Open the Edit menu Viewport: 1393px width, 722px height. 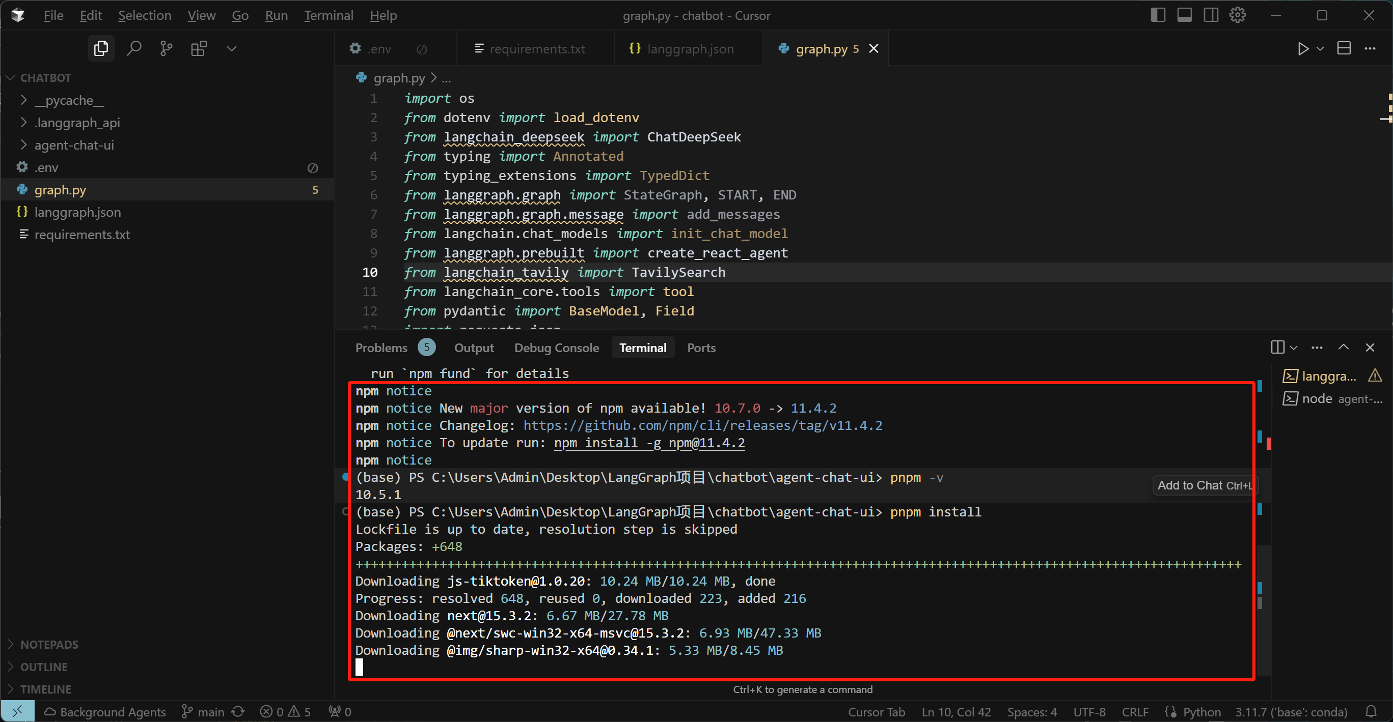(90, 15)
